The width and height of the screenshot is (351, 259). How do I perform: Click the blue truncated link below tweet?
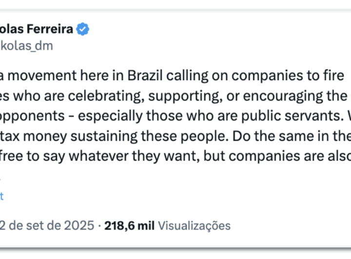pyautogui.click(x=1, y=196)
